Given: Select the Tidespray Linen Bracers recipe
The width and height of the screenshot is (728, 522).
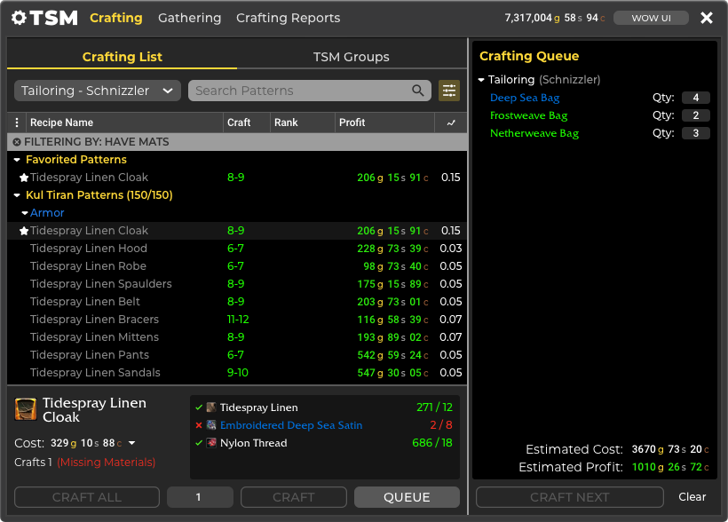Looking at the screenshot, I should pos(237,320).
